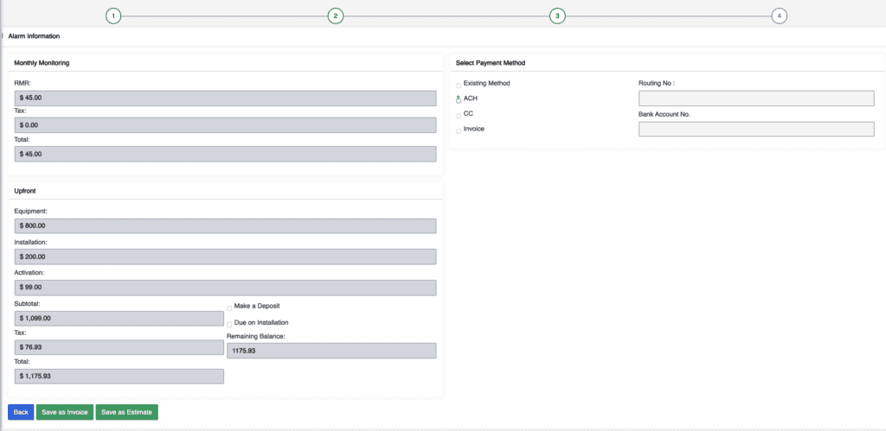The height and width of the screenshot is (431, 886).
Task: Click the Upfront section title
Action: [x=25, y=191]
